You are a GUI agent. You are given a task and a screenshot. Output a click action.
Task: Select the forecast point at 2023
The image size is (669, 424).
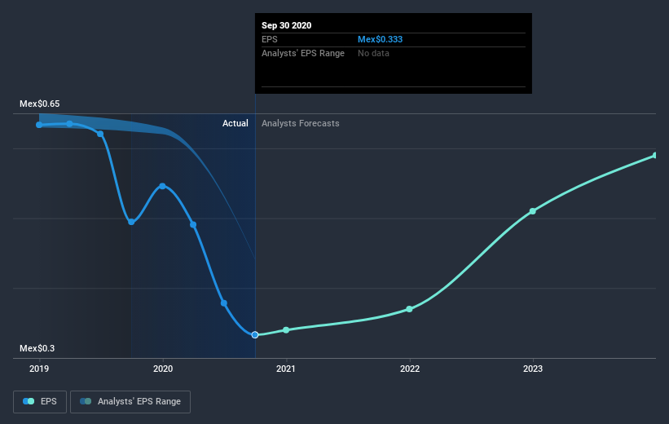[532, 211]
